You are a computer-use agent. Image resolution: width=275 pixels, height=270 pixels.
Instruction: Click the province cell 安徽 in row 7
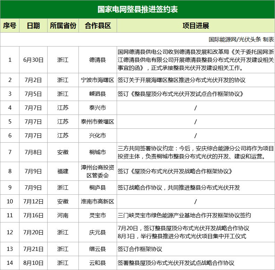[63, 152]
